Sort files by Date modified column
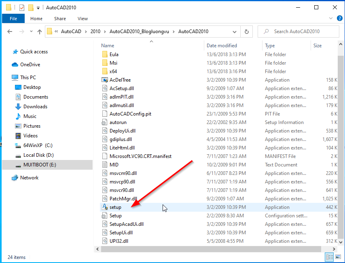345x263 pixels. (222, 46)
